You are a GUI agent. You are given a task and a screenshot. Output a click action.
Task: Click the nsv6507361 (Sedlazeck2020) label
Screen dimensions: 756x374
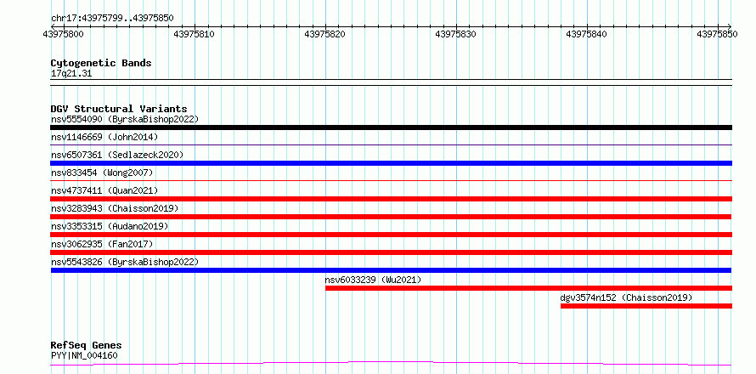tap(117, 155)
